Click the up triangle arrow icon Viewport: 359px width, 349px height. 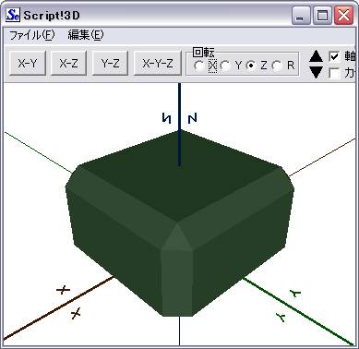(316, 57)
